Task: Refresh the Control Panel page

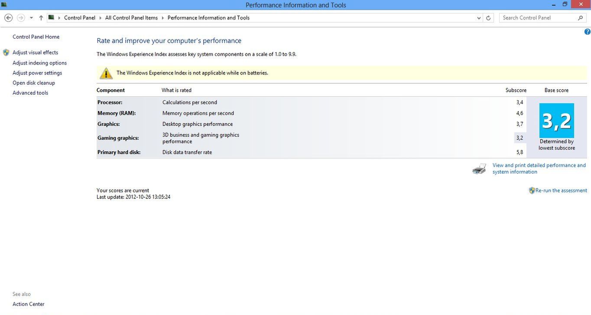Action: (488, 18)
